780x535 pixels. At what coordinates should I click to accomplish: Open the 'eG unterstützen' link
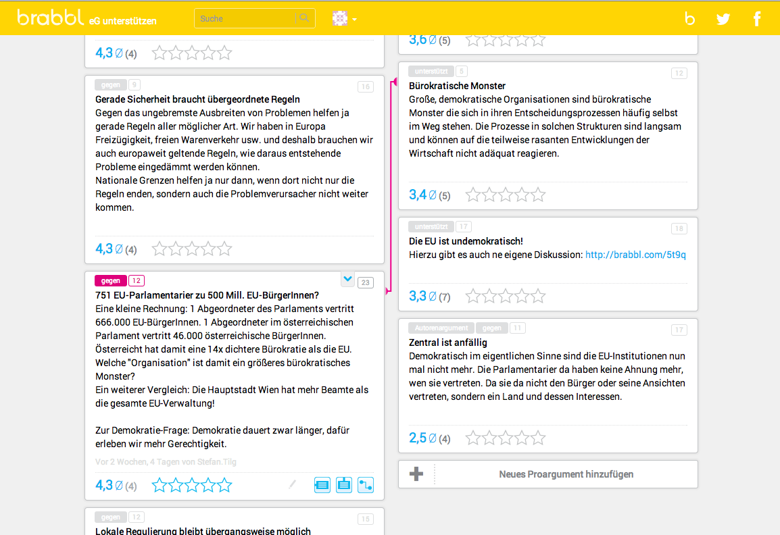pyautogui.click(x=123, y=21)
